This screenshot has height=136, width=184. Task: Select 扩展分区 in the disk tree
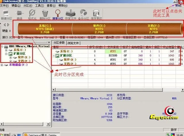[19, 54]
